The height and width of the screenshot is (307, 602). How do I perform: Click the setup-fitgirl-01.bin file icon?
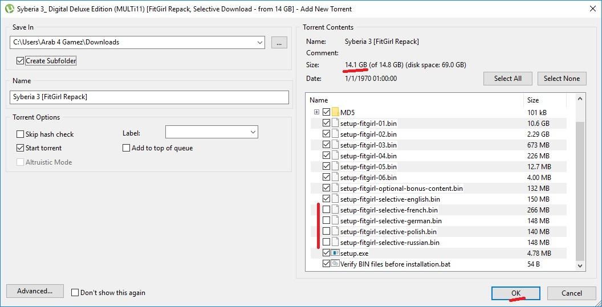(335, 123)
